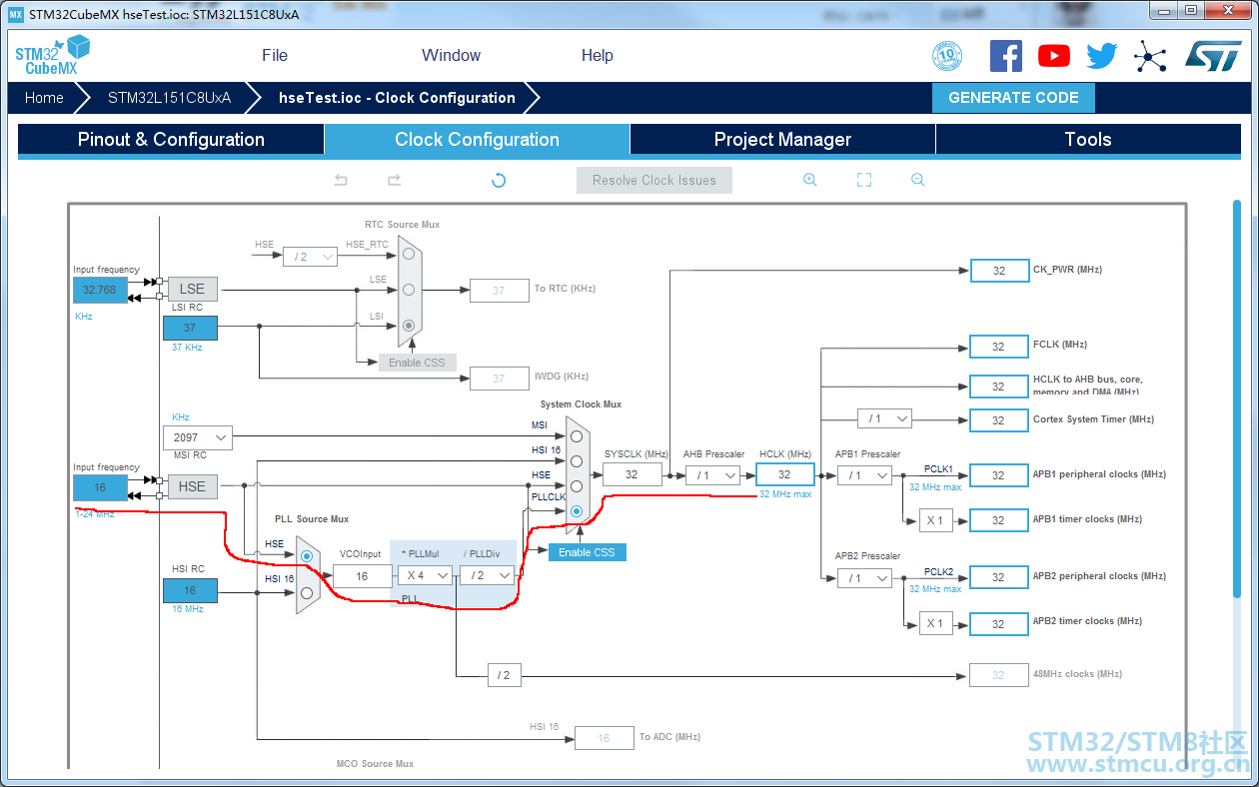The image size is (1259, 787).
Task: Open the PLLDiv /2 dropdown
Action: pyautogui.click(x=488, y=575)
